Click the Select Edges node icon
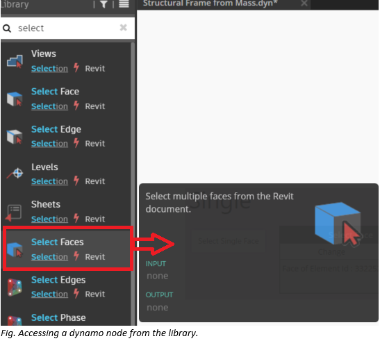Image resolution: width=380 pixels, height=341 pixels. [15, 288]
